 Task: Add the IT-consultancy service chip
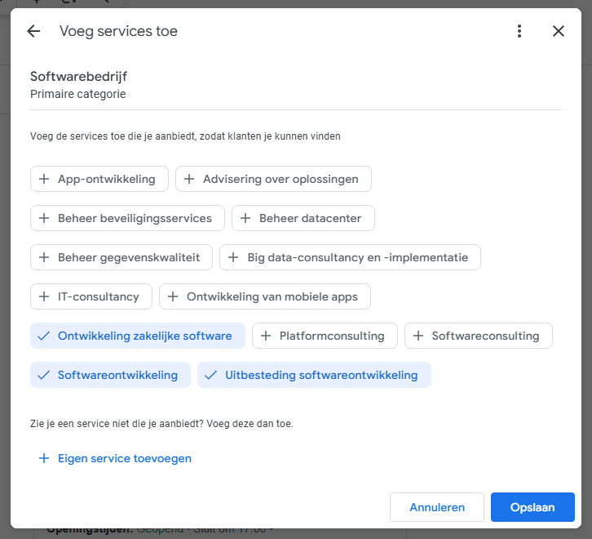point(91,296)
